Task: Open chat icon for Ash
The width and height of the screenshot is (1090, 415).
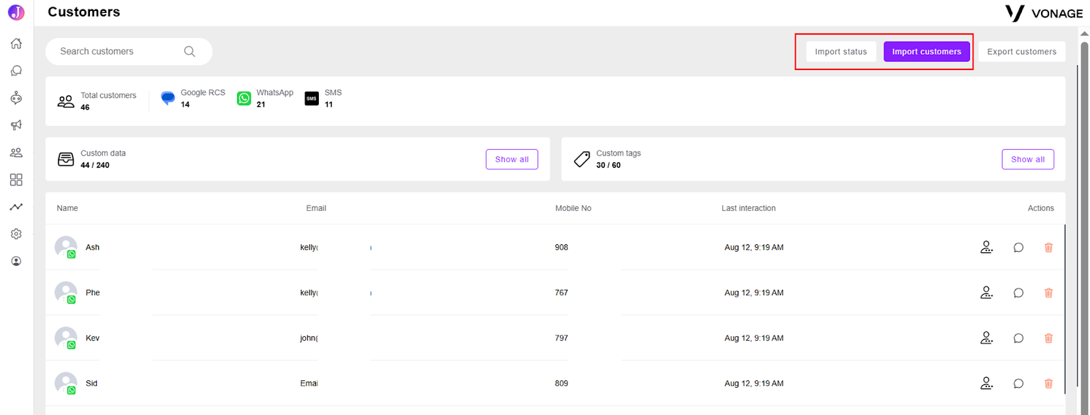Action: pos(1018,248)
